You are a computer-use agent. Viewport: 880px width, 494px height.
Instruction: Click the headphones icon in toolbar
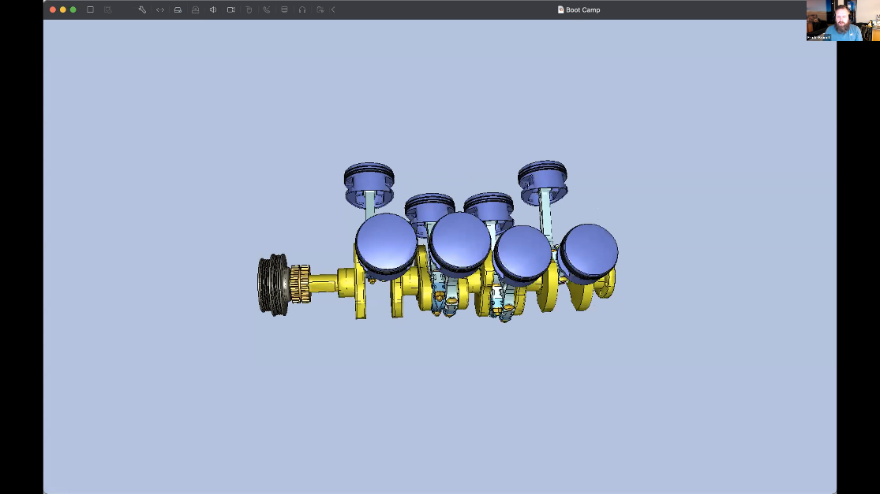302,9
